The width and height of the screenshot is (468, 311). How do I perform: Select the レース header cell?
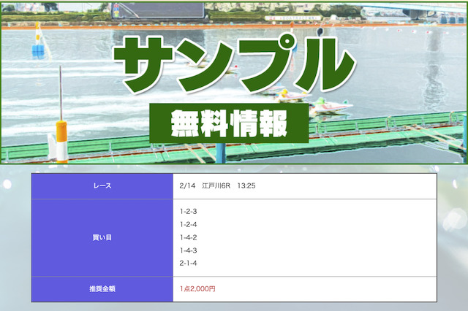click(102, 186)
